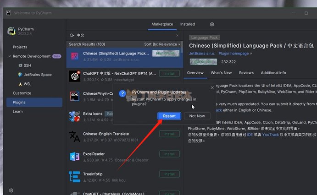Image resolution: width=317 pixels, height=195 pixels.
Task: Select Remote Development in sidebar
Action: pyautogui.click(x=32, y=56)
